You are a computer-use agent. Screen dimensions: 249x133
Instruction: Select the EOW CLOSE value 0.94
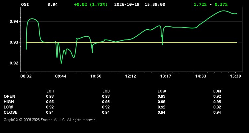[x=161, y=112]
